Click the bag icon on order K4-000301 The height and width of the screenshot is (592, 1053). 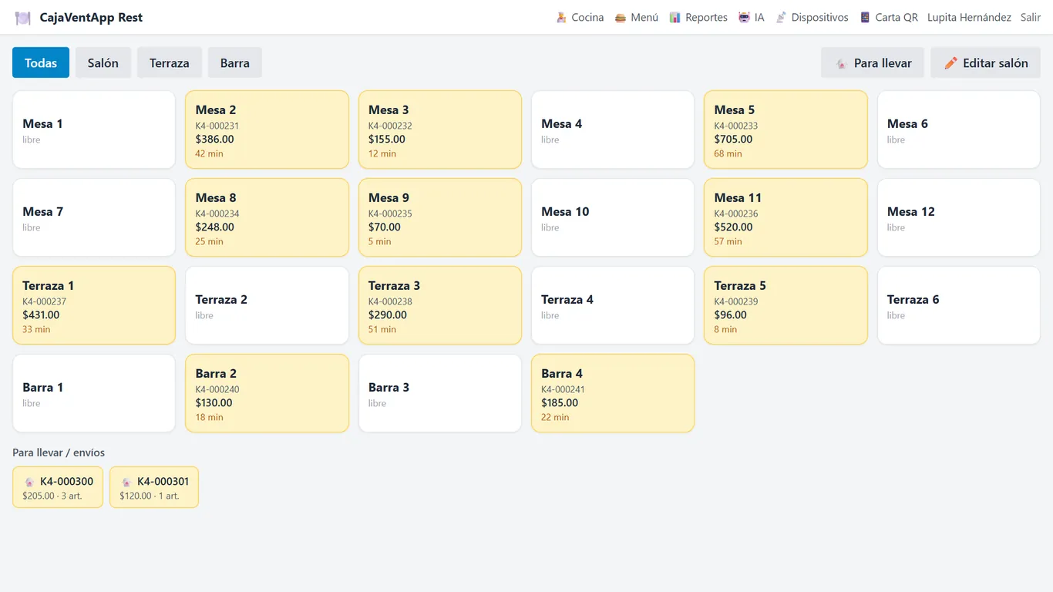[x=126, y=482]
